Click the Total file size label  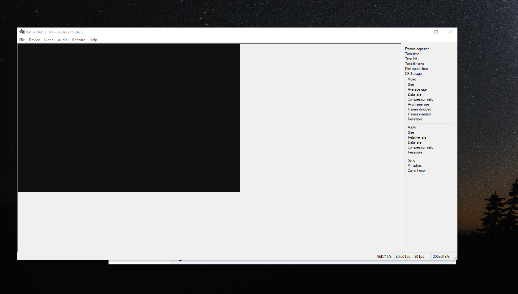[x=414, y=64]
